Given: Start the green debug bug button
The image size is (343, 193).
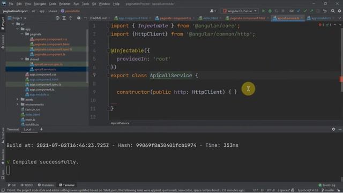Looking at the screenshot, I should point(270,11).
